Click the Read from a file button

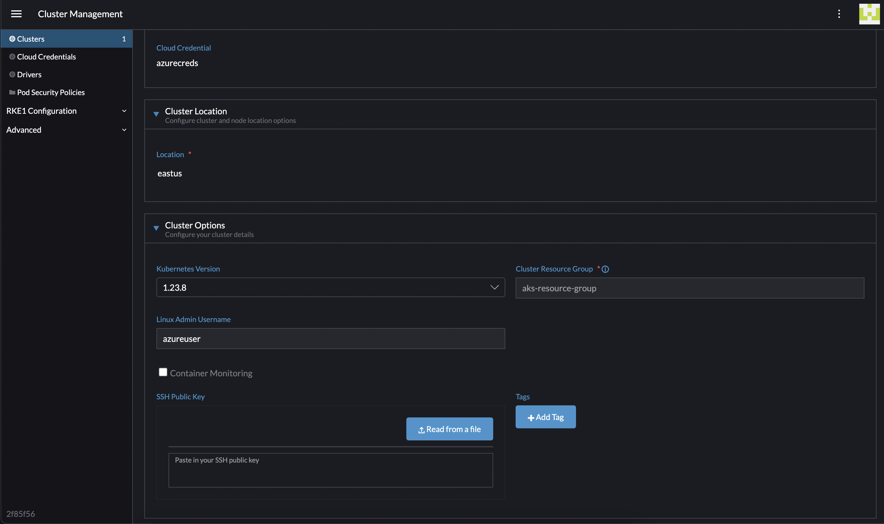449,429
